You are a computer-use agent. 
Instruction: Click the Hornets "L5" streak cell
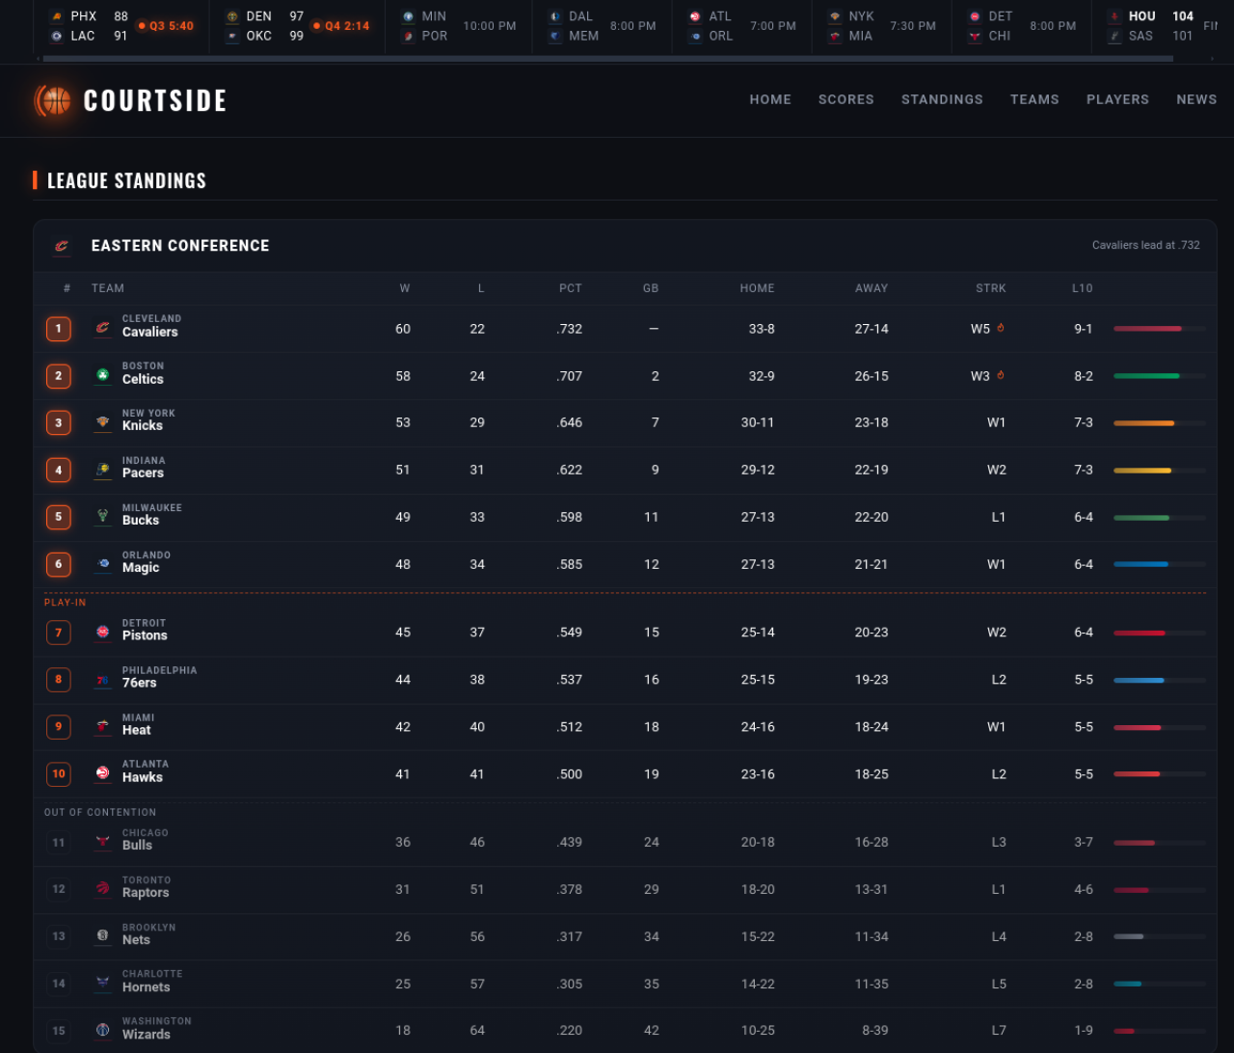click(x=999, y=983)
